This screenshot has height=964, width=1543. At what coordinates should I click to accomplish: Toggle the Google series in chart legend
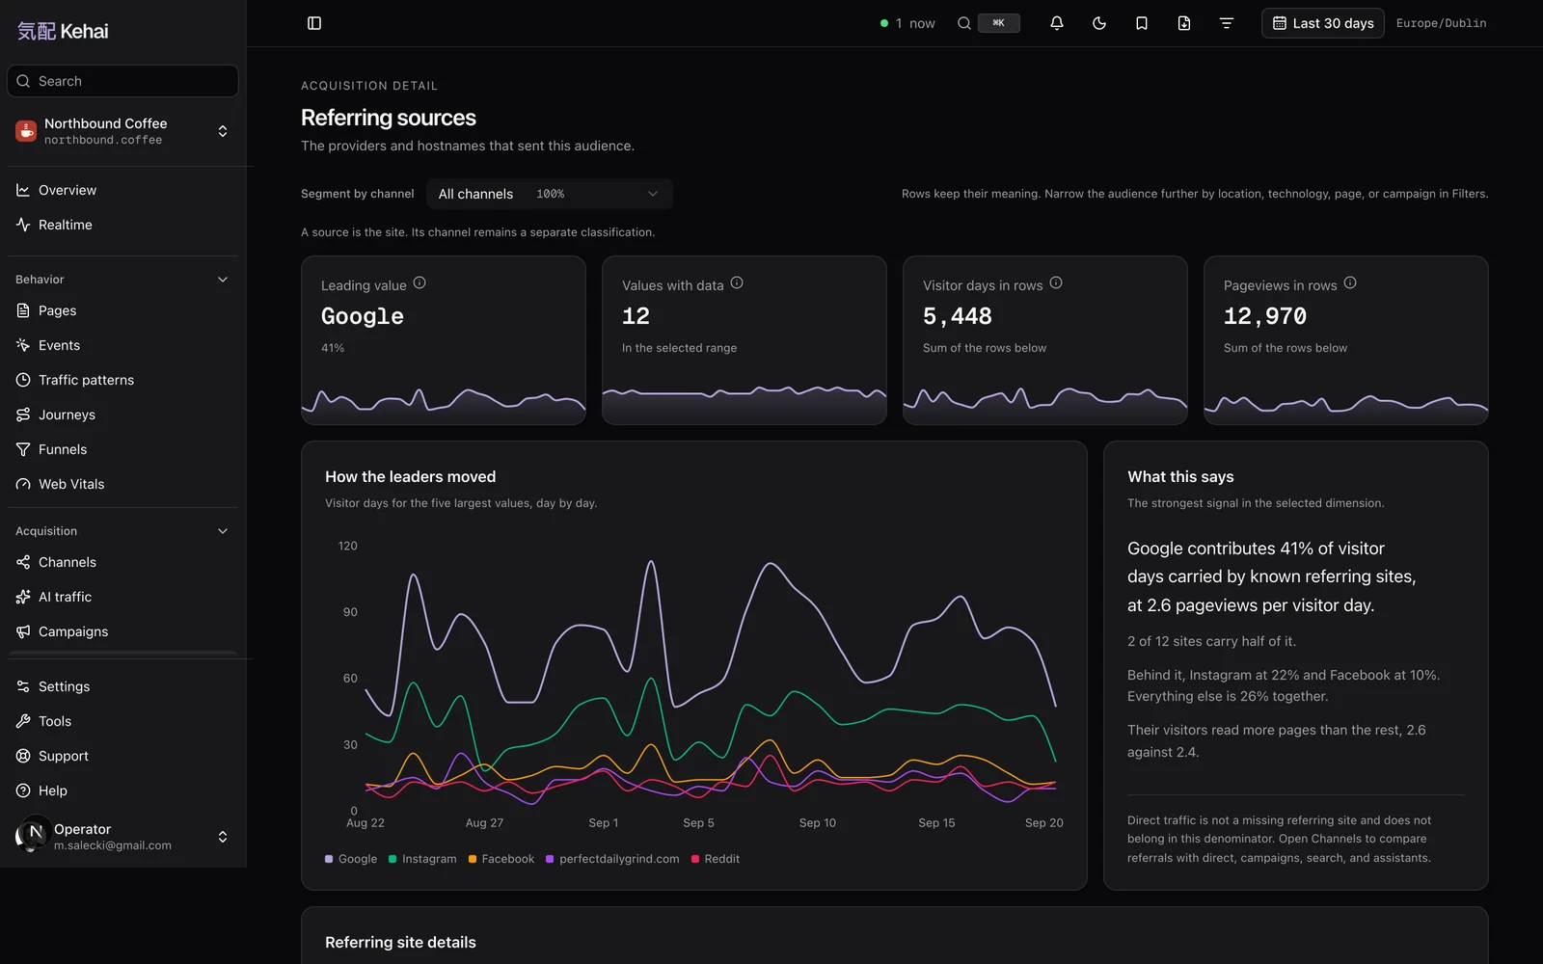[351, 859]
